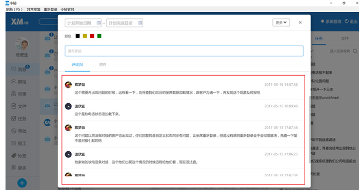This screenshot has height=190, width=359.
Task: Click the commenter avatar beside the 17:07:46 comment
Action: point(68,128)
